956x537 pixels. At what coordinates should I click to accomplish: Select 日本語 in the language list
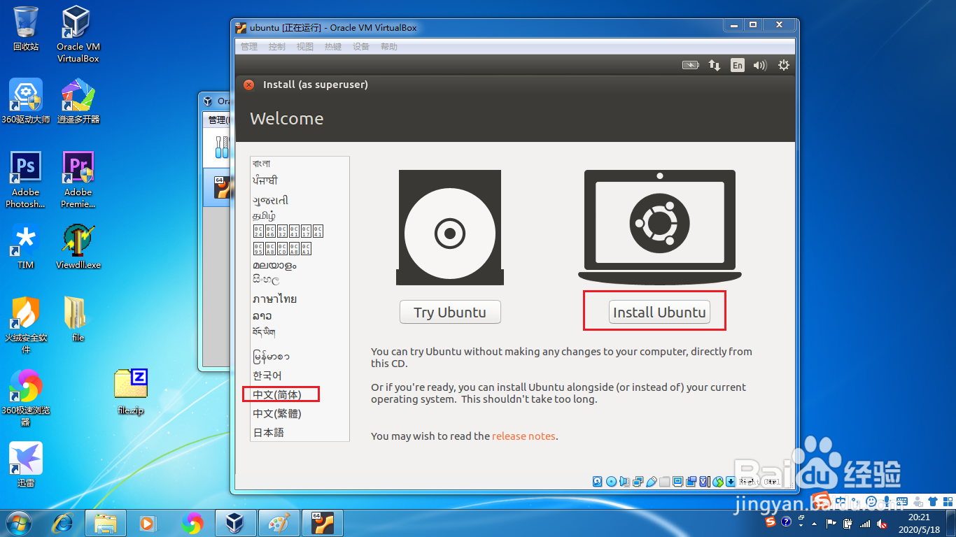[x=269, y=432]
